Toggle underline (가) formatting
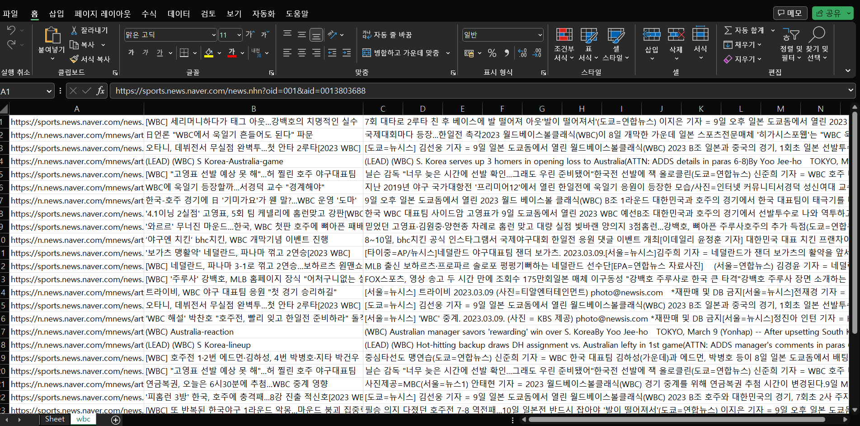Screen dimensions: 860x426 pos(160,53)
